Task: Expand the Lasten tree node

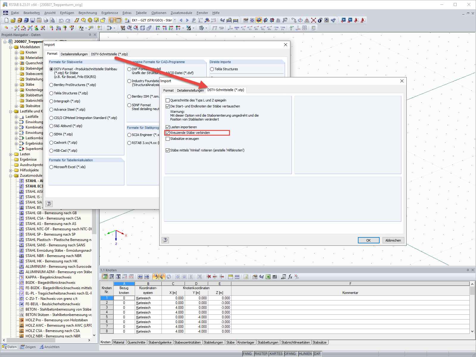Action: pos(11,154)
